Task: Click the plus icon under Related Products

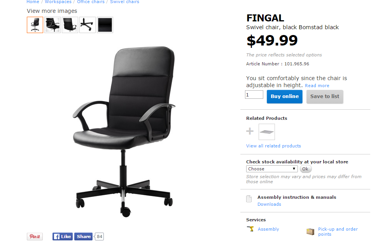Action: point(250,131)
